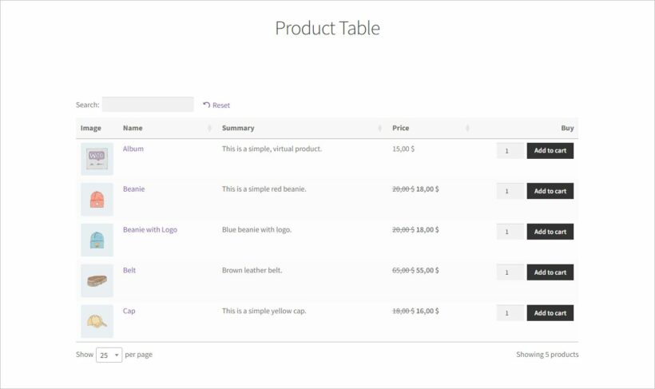Sort table by Price column
655x389 pixels.
point(431,129)
